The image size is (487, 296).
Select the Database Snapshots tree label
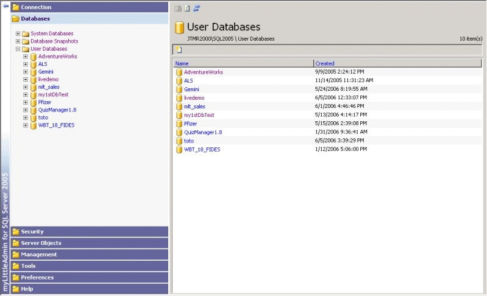click(x=54, y=41)
